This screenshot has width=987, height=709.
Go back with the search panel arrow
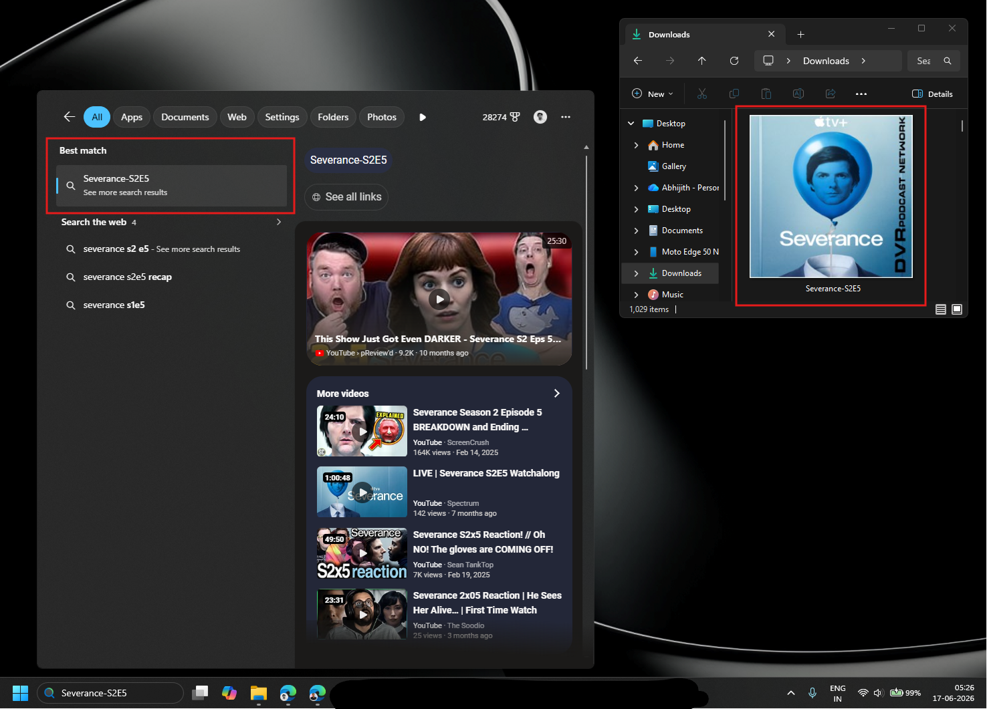(70, 117)
